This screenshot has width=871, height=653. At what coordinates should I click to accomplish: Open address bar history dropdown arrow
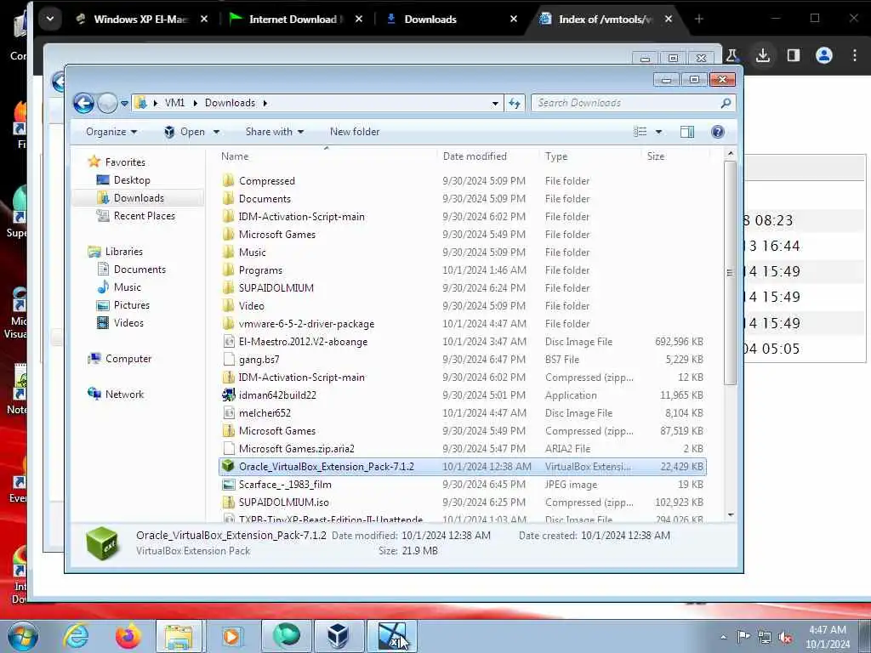click(x=495, y=103)
